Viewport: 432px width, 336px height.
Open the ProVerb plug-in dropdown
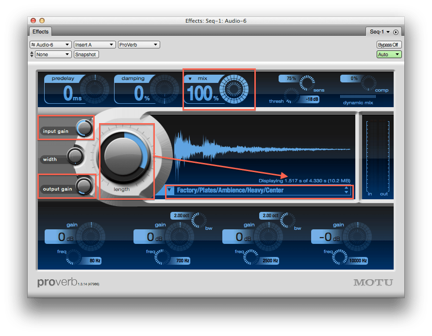[x=139, y=45]
